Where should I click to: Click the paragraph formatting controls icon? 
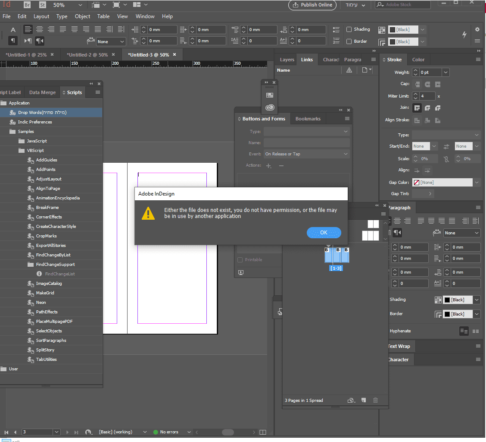(x=13, y=41)
